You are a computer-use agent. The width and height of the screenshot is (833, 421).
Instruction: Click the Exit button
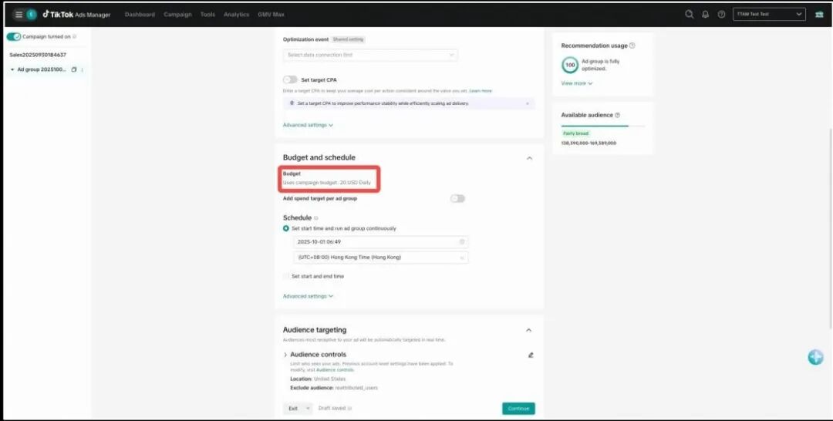[x=293, y=408]
